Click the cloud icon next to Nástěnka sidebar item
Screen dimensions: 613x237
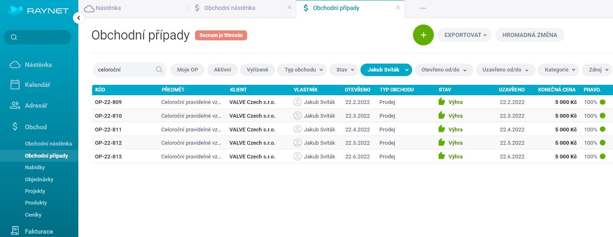(15, 65)
